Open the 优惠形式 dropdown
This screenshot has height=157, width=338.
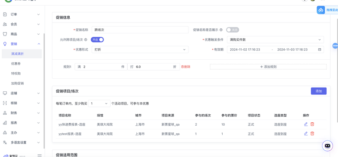tap(140, 50)
